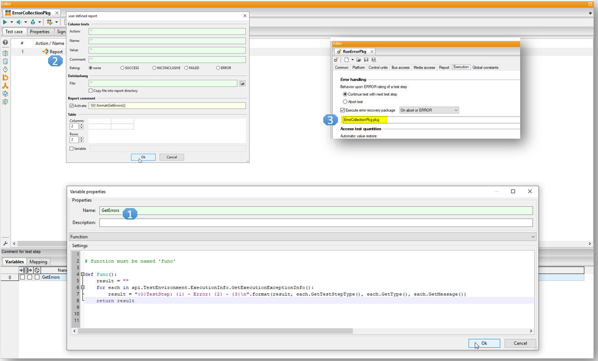Switch to the Mapping tab
This screenshot has width=598, height=361.
click(x=38, y=262)
